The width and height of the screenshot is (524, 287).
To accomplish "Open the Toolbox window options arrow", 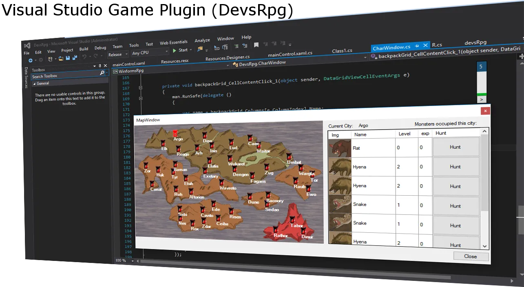I will (95, 66).
